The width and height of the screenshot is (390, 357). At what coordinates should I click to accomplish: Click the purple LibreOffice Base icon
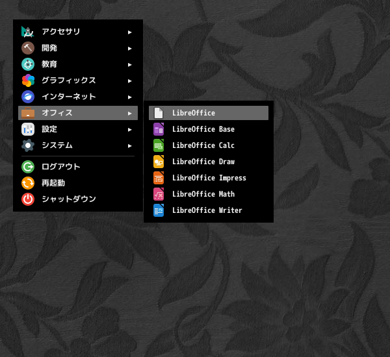pyautogui.click(x=159, y=129)
